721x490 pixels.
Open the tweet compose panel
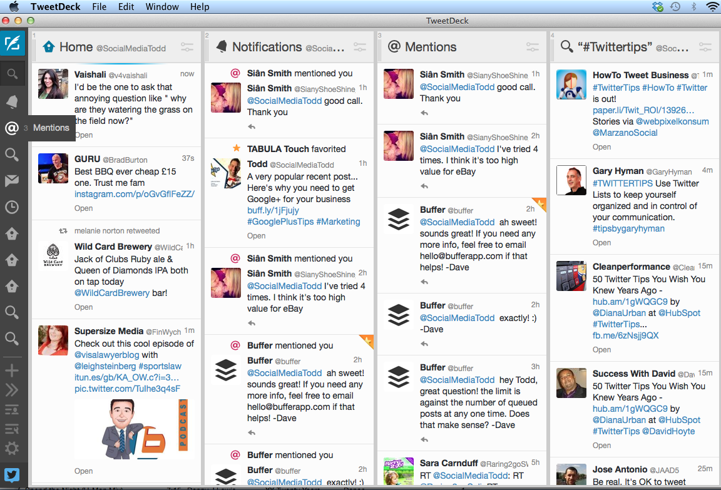[x=13, y=44]
